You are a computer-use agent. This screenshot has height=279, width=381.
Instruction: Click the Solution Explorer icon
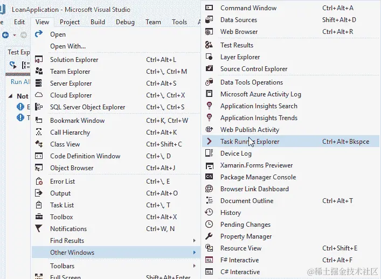(x=39, y=59)
